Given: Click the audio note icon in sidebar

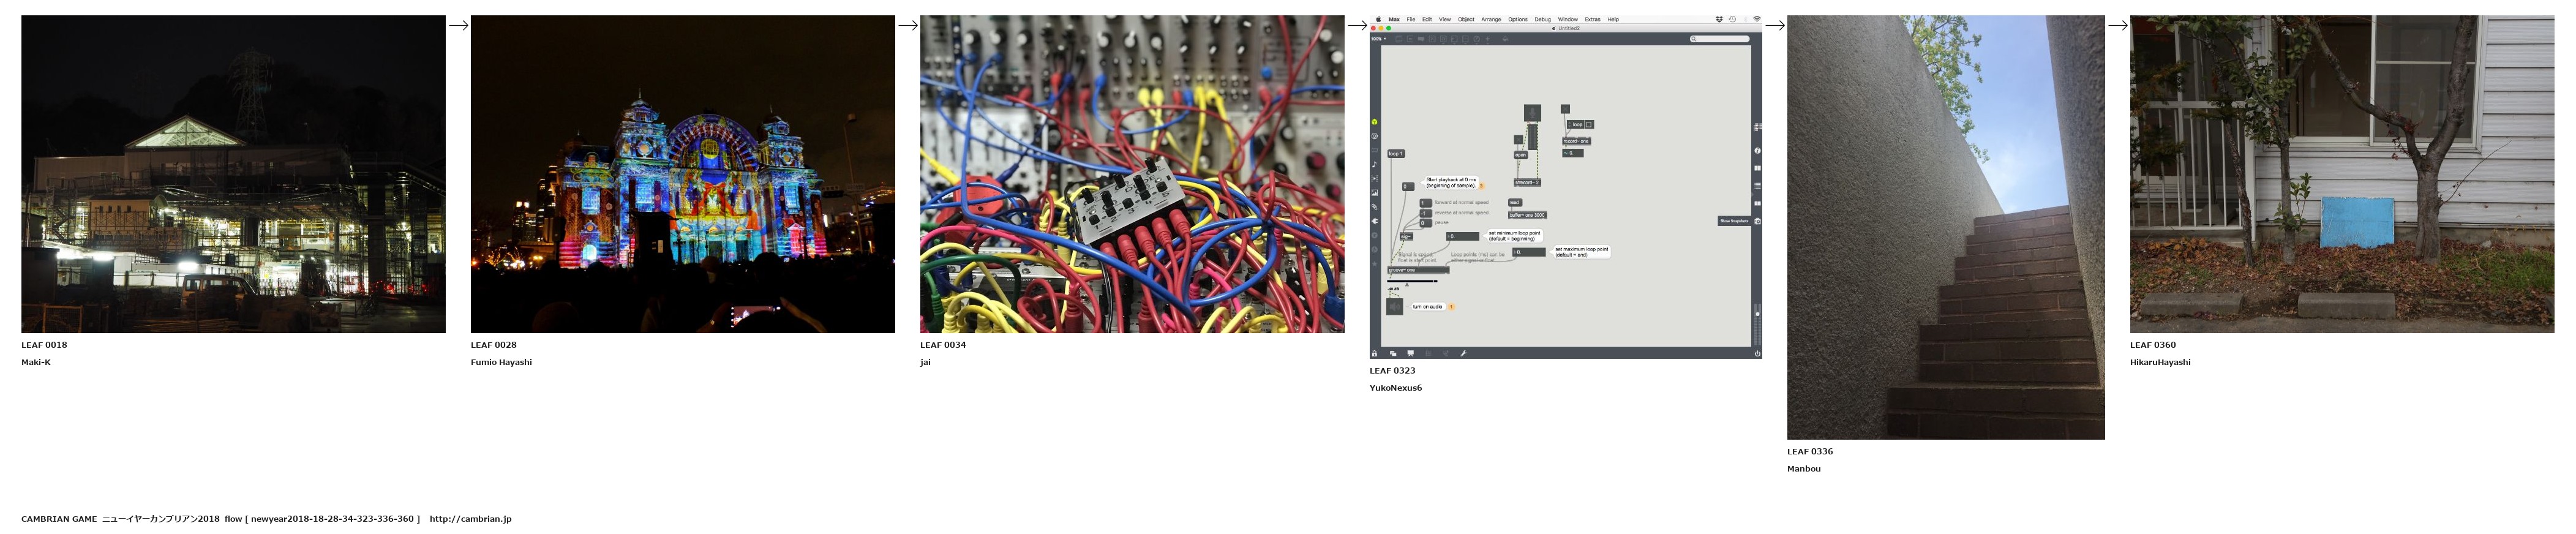Looking at the screenshot, I should [x=1375, y=165].
